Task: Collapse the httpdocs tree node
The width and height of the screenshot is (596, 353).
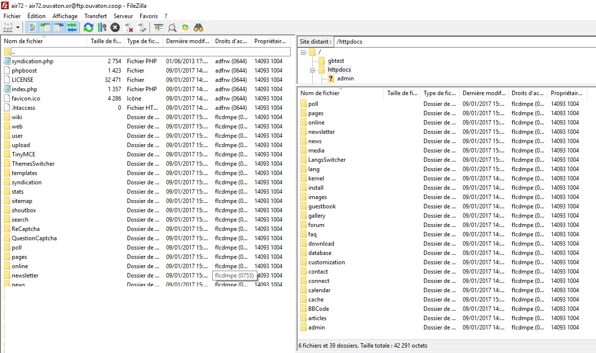Action: coord(312,70)
